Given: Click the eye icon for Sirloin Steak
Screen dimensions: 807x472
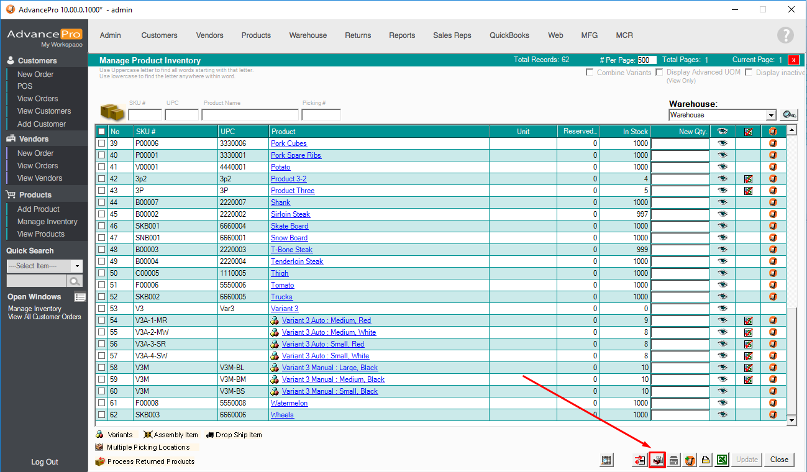Looking at the screenshot, I should tap(722, 214).
